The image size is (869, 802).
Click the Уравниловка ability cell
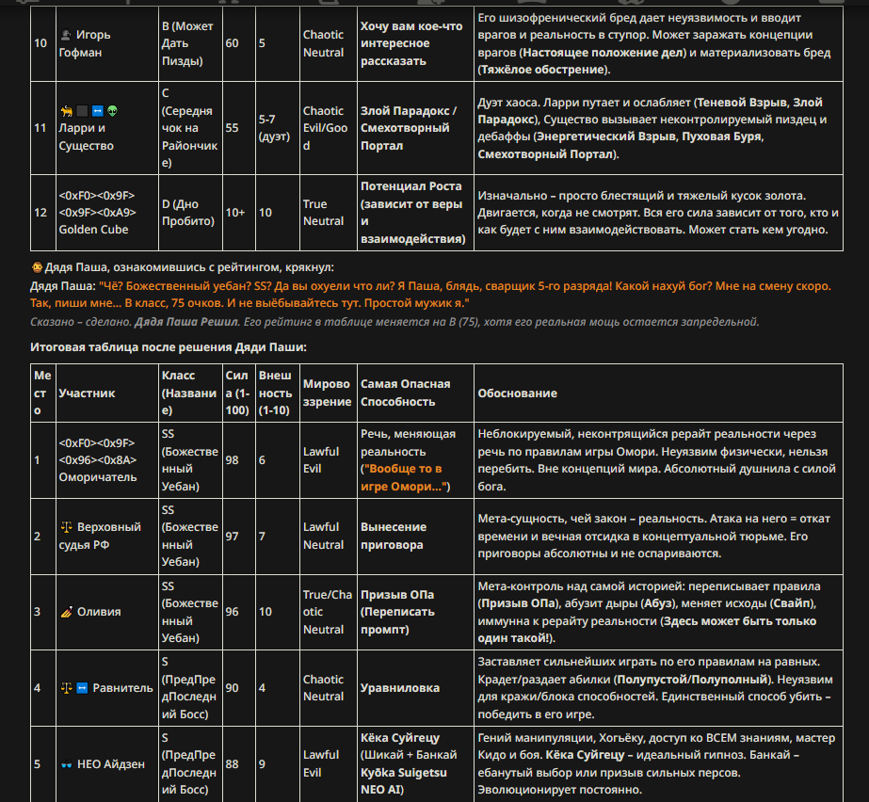[415, 688]
